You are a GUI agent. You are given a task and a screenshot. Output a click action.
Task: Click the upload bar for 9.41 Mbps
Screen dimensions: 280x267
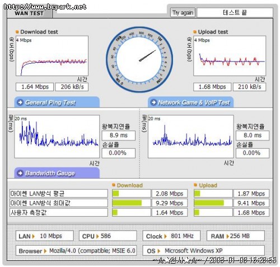tap(213, 203)
